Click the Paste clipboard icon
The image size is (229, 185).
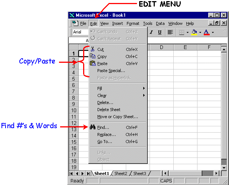[93, 64]
